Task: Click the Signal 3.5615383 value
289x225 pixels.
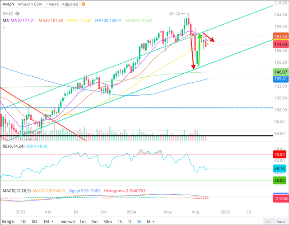Action: coord(84,191)
